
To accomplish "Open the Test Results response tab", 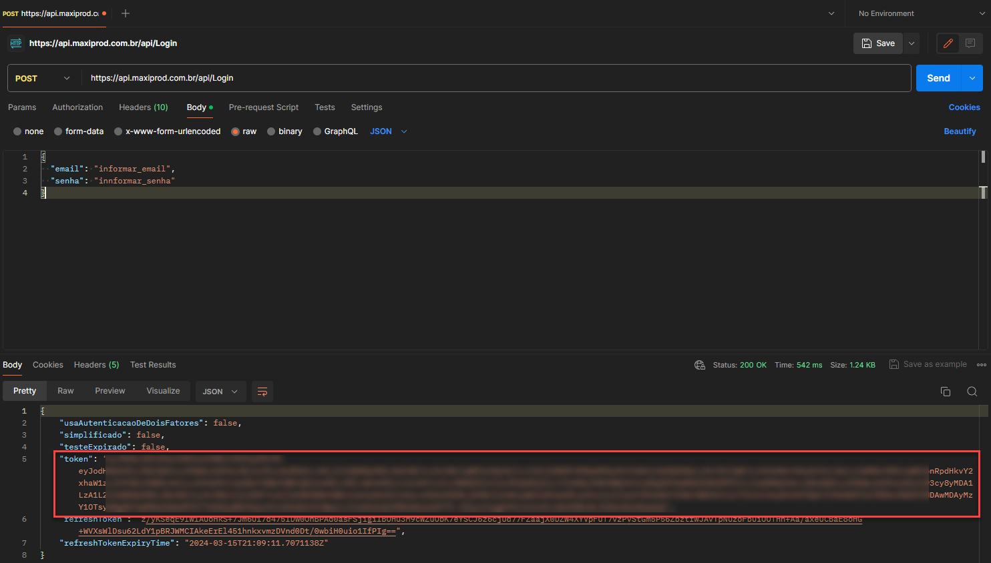I will 153,365.
